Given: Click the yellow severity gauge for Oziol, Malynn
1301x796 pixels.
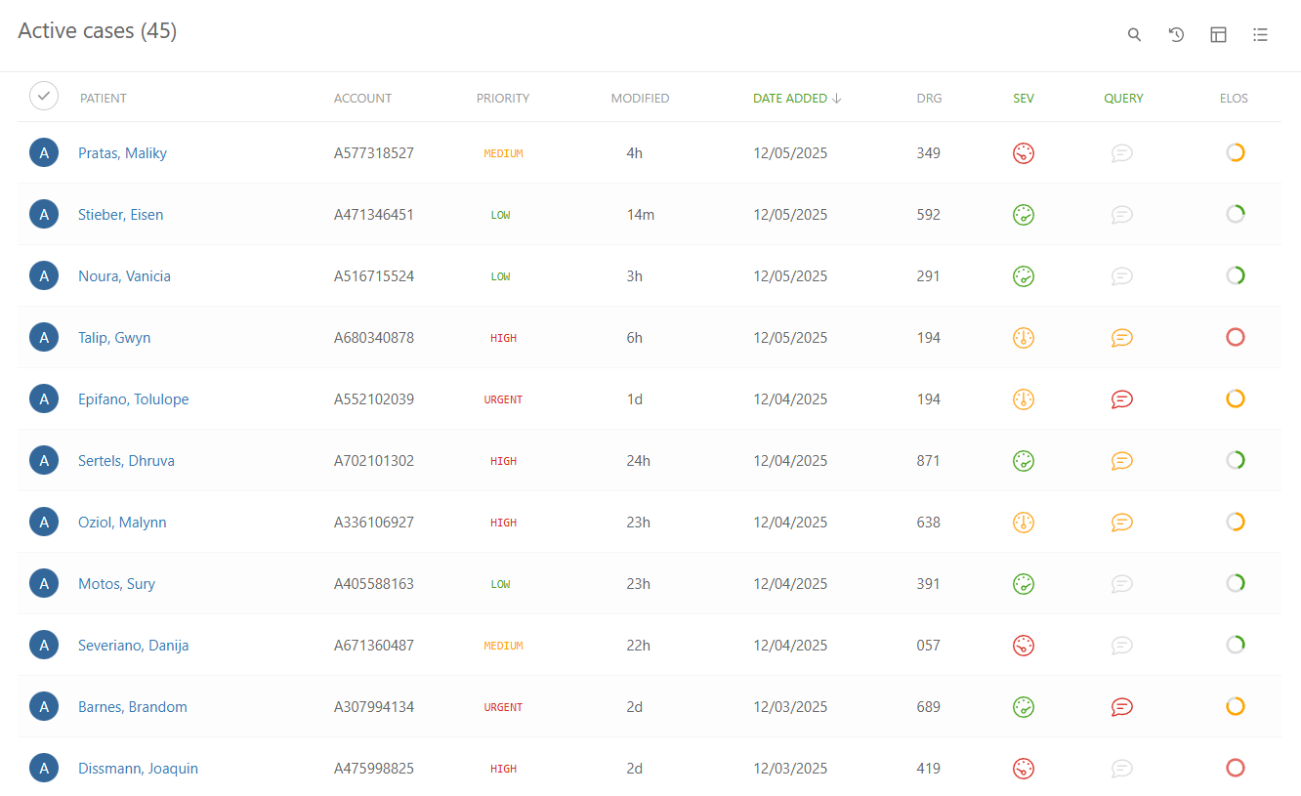Looking at the screenshot, I should coord(1023,522).
